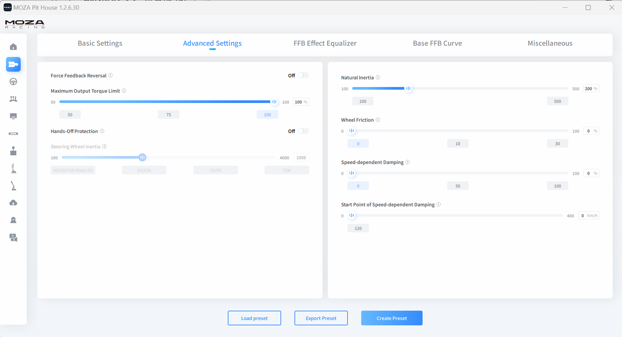Toggle Force Feedback Reversal switch
Screen dimensions: 622x337
click(303, 76)
